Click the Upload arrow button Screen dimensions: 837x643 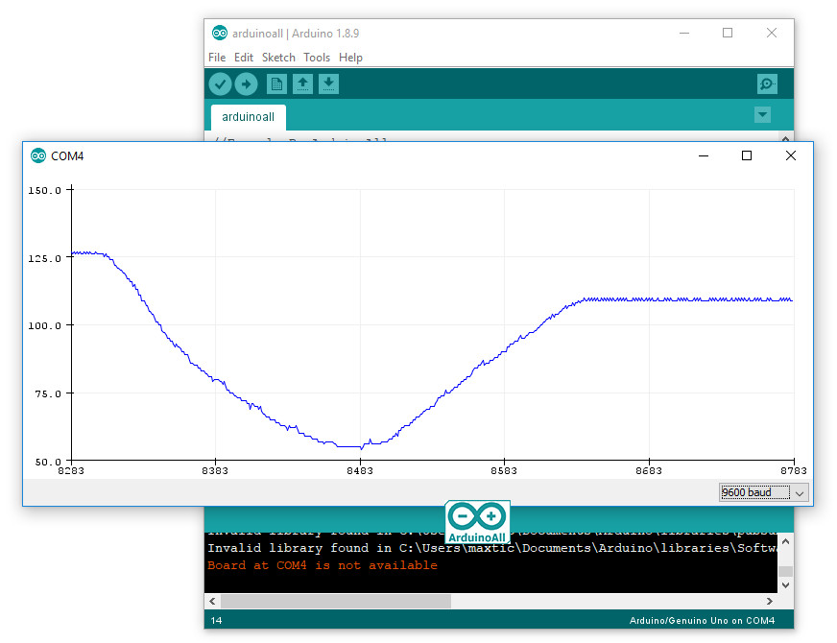click(x=246, y=83)
